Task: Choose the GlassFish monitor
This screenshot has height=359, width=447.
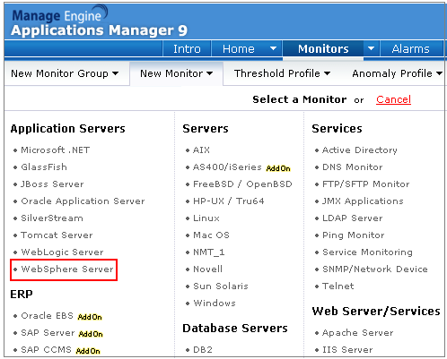Action: pos(44,167)
